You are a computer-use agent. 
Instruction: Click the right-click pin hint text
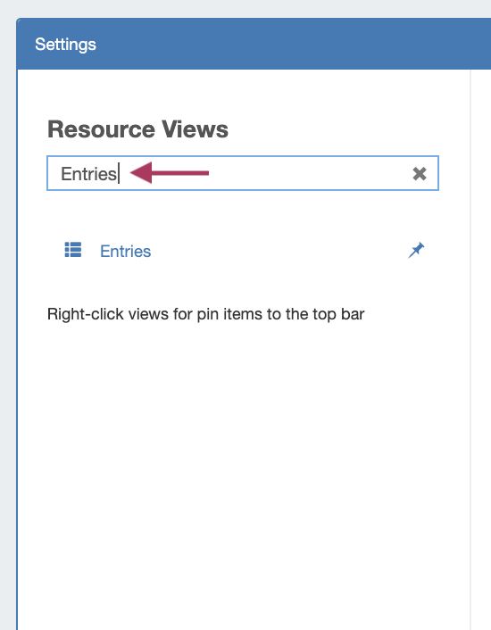tap(205, 314)
